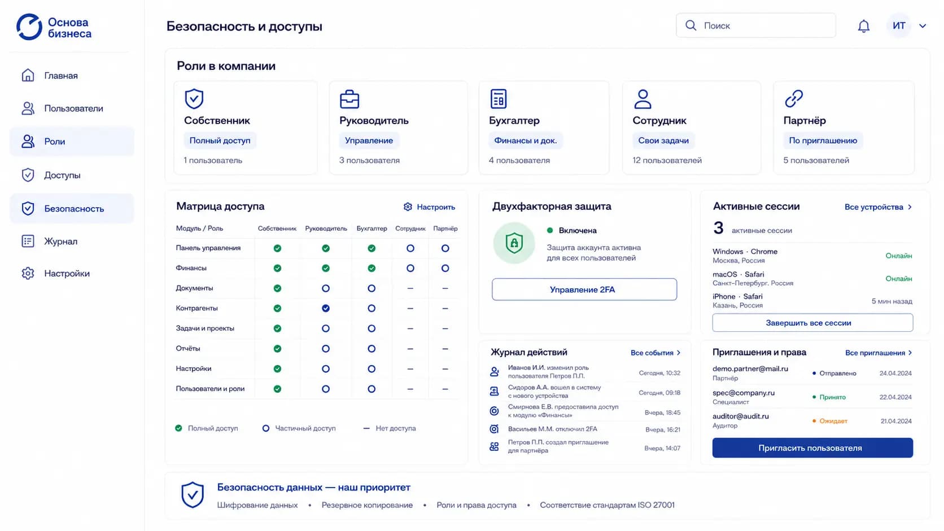Viewport: 944px width, 531px height.
Task: Click the ИТ user avatar
Action: tap(899, 26)
